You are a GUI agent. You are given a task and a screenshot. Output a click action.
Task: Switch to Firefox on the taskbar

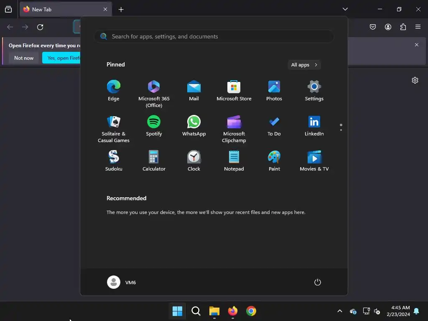click(x=232, y=311)
